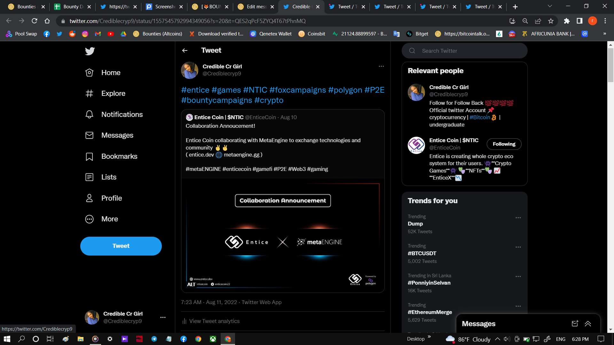Open Messages from sidebar
The image size is (614, 345).
tap(109, 135)
